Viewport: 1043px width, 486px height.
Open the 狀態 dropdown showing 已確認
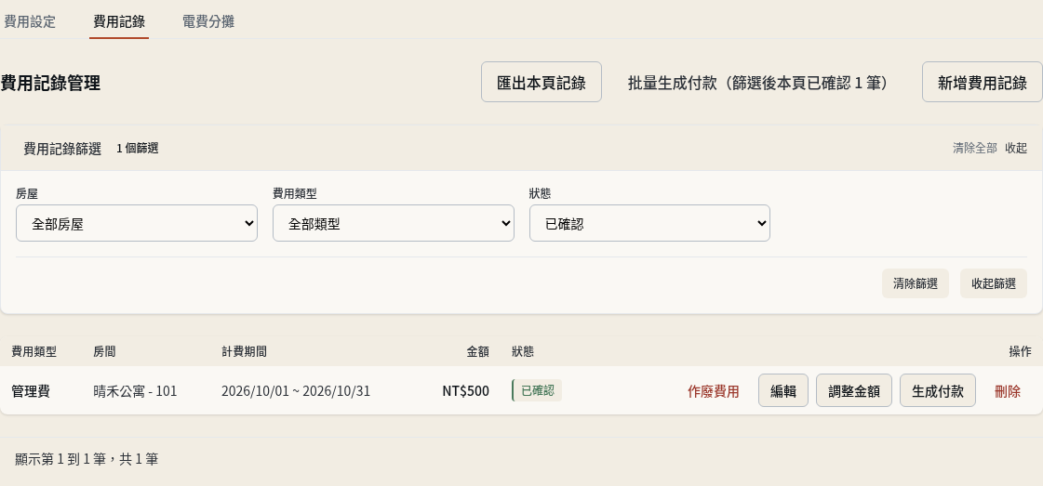649,223
